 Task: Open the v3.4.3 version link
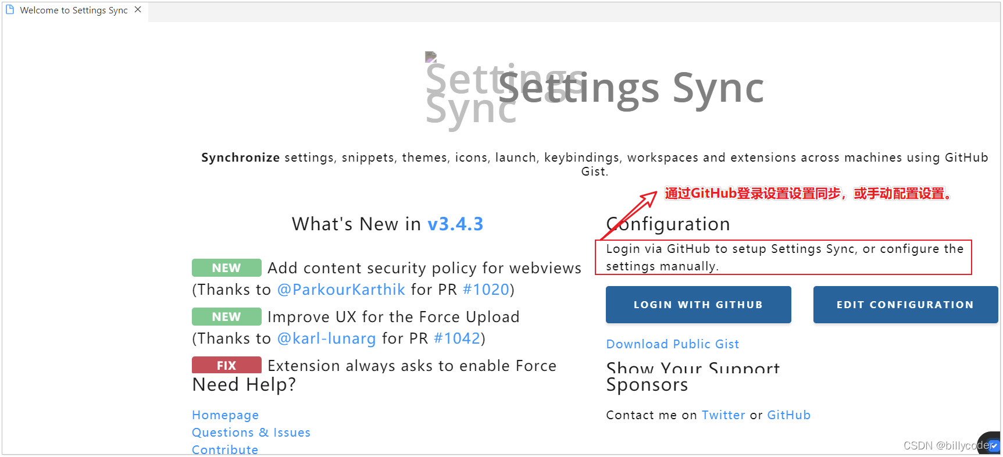(455, 224)
